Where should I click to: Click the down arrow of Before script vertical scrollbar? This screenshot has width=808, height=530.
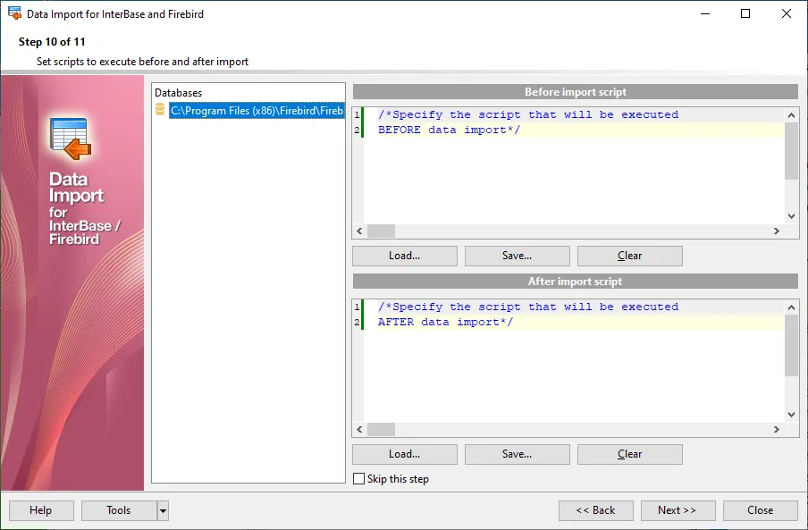792,216
